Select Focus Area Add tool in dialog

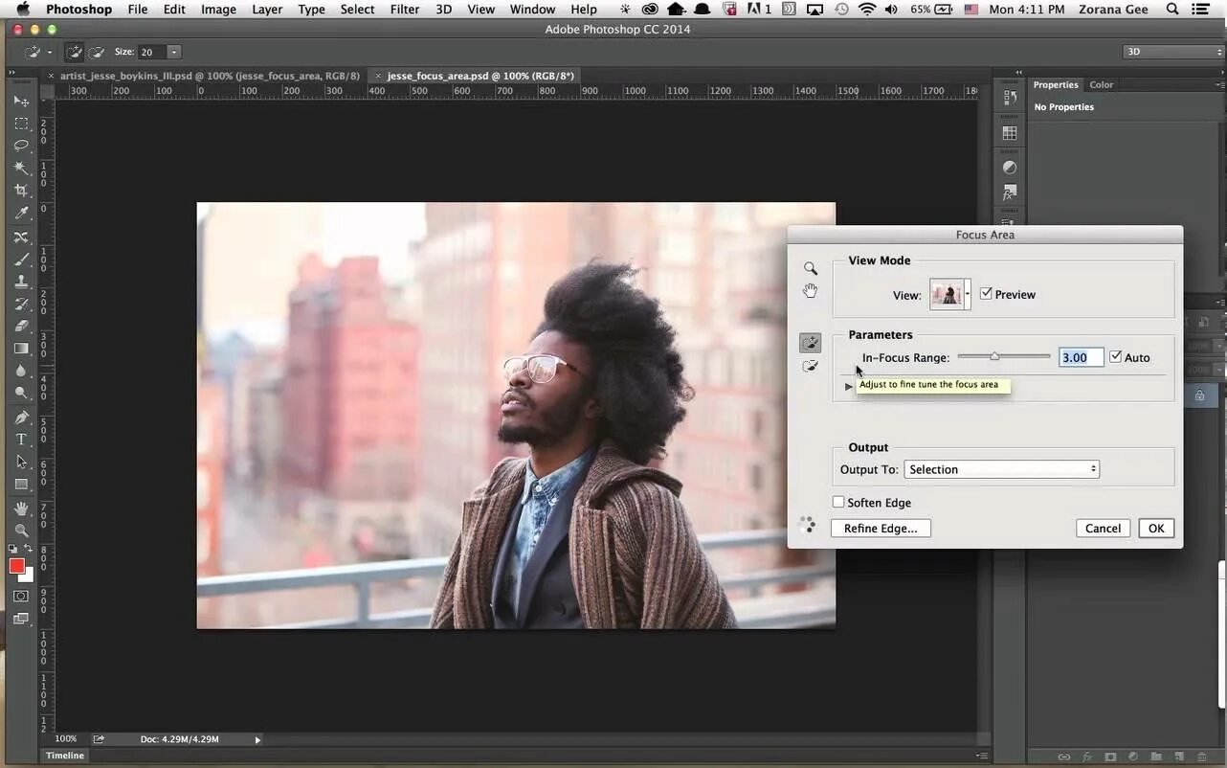[811, 342]
